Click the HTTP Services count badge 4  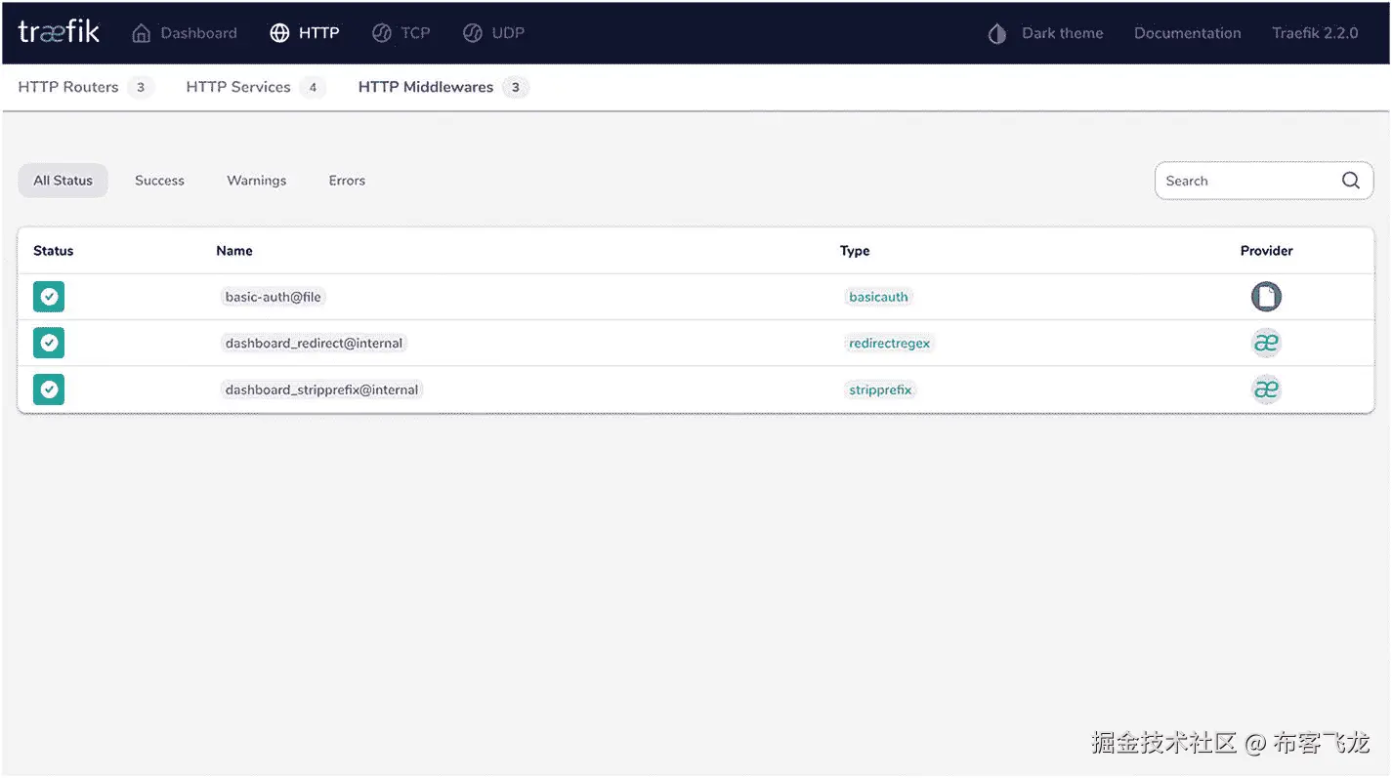pos(313,87)
